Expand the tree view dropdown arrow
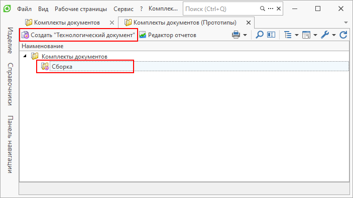The image size is (353, 198). pos(297,35)
